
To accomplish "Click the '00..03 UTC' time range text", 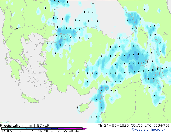I will tap(141, 126).
